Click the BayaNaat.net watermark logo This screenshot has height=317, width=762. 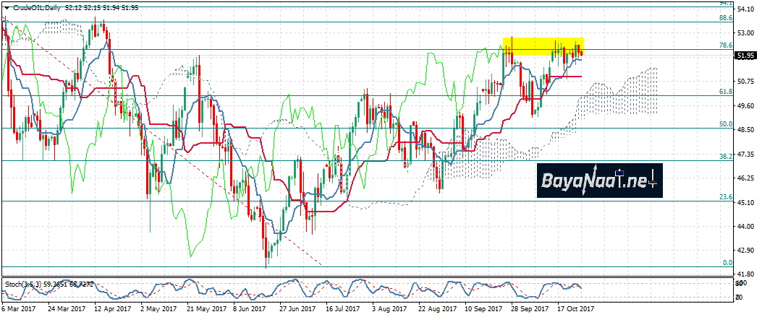tap(600, 181)
